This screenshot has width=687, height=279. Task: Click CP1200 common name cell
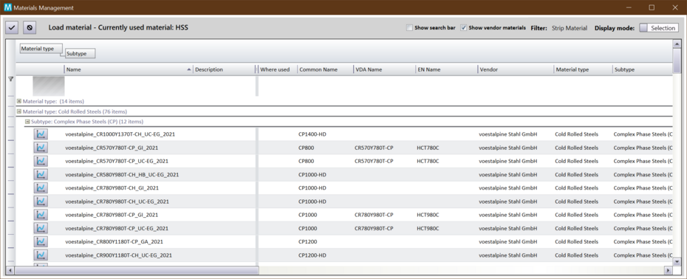click(308, 242)
